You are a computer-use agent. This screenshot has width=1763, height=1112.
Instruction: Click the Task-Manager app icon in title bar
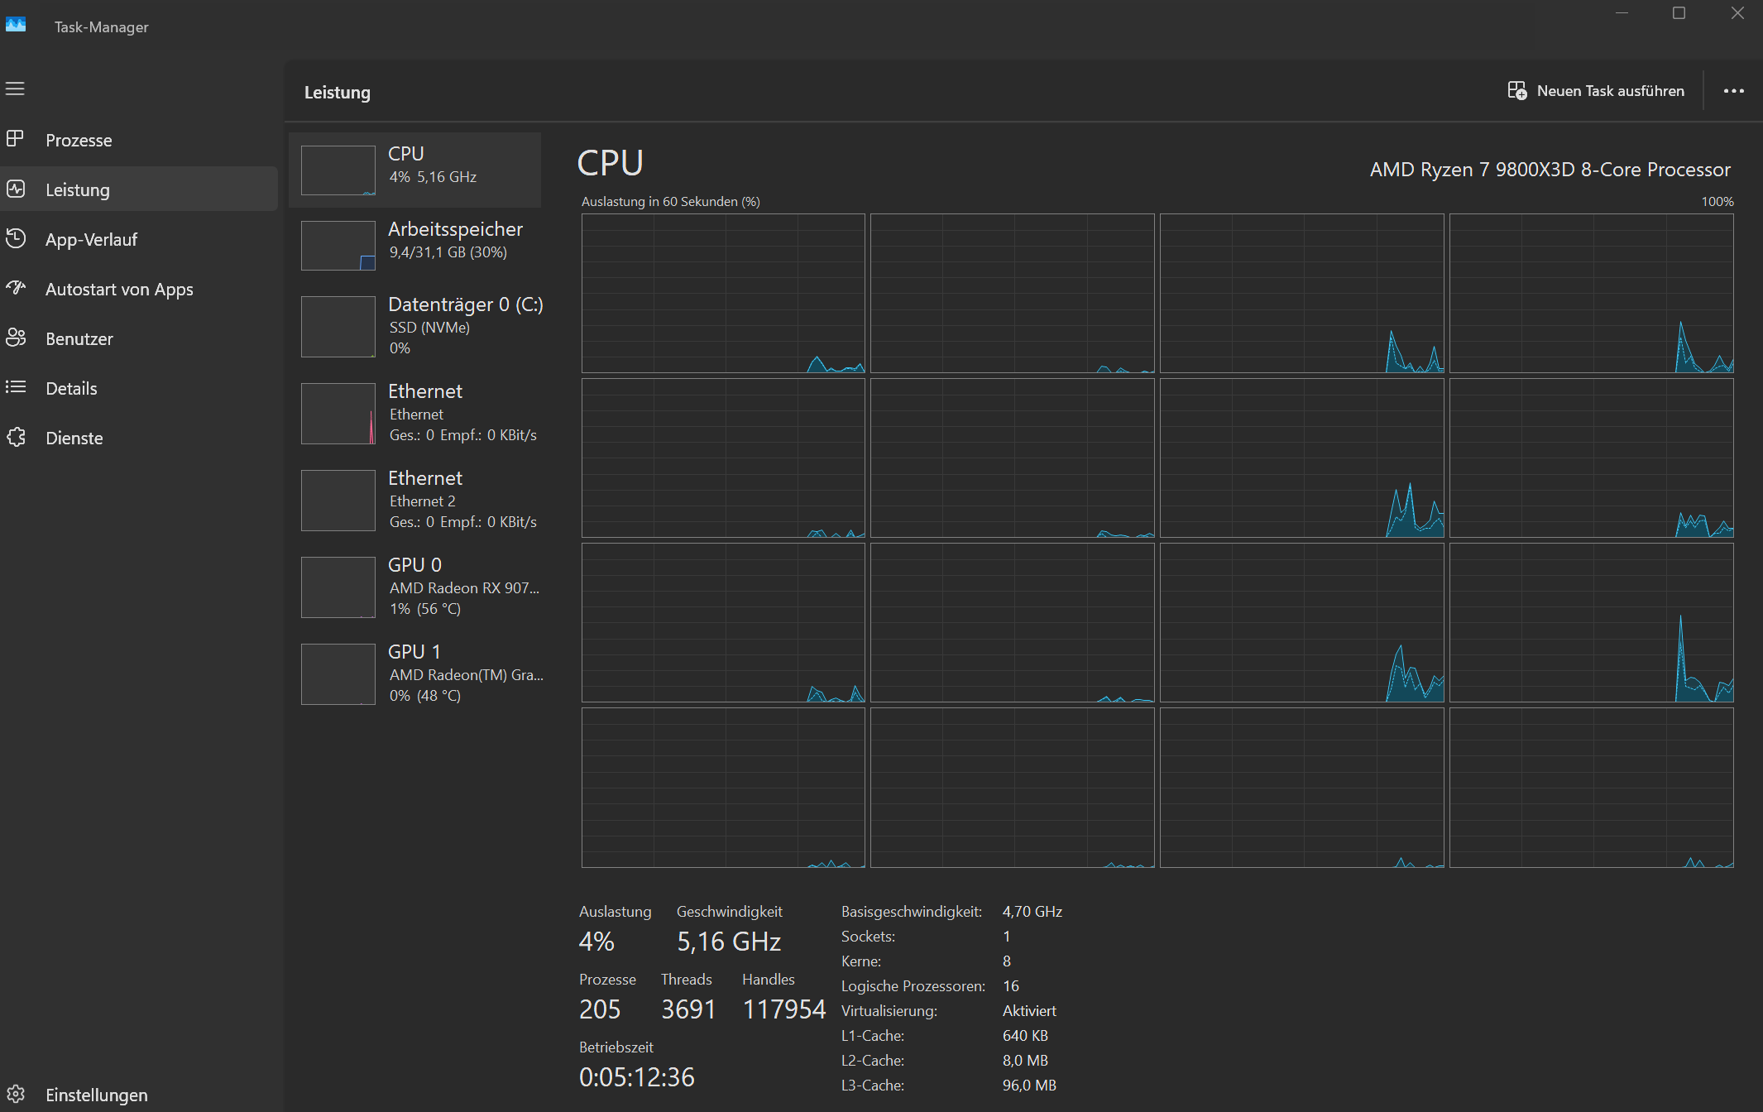tap(16, 25)
